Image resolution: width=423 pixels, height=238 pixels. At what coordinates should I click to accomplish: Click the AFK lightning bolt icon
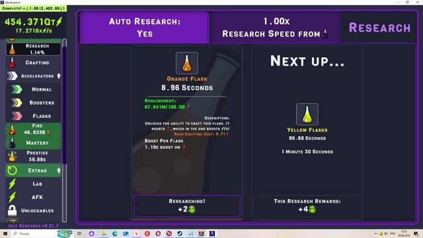click(x=12, y=197)
